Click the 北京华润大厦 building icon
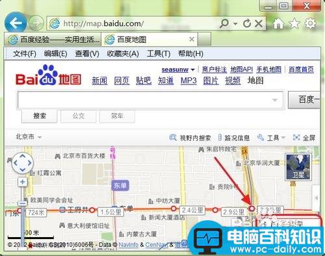The height and width of the screenshot is (256, 325). click(239, 163)
